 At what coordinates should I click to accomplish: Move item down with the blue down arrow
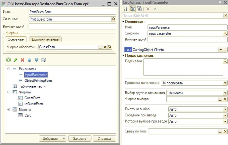(x=36, y=60)
